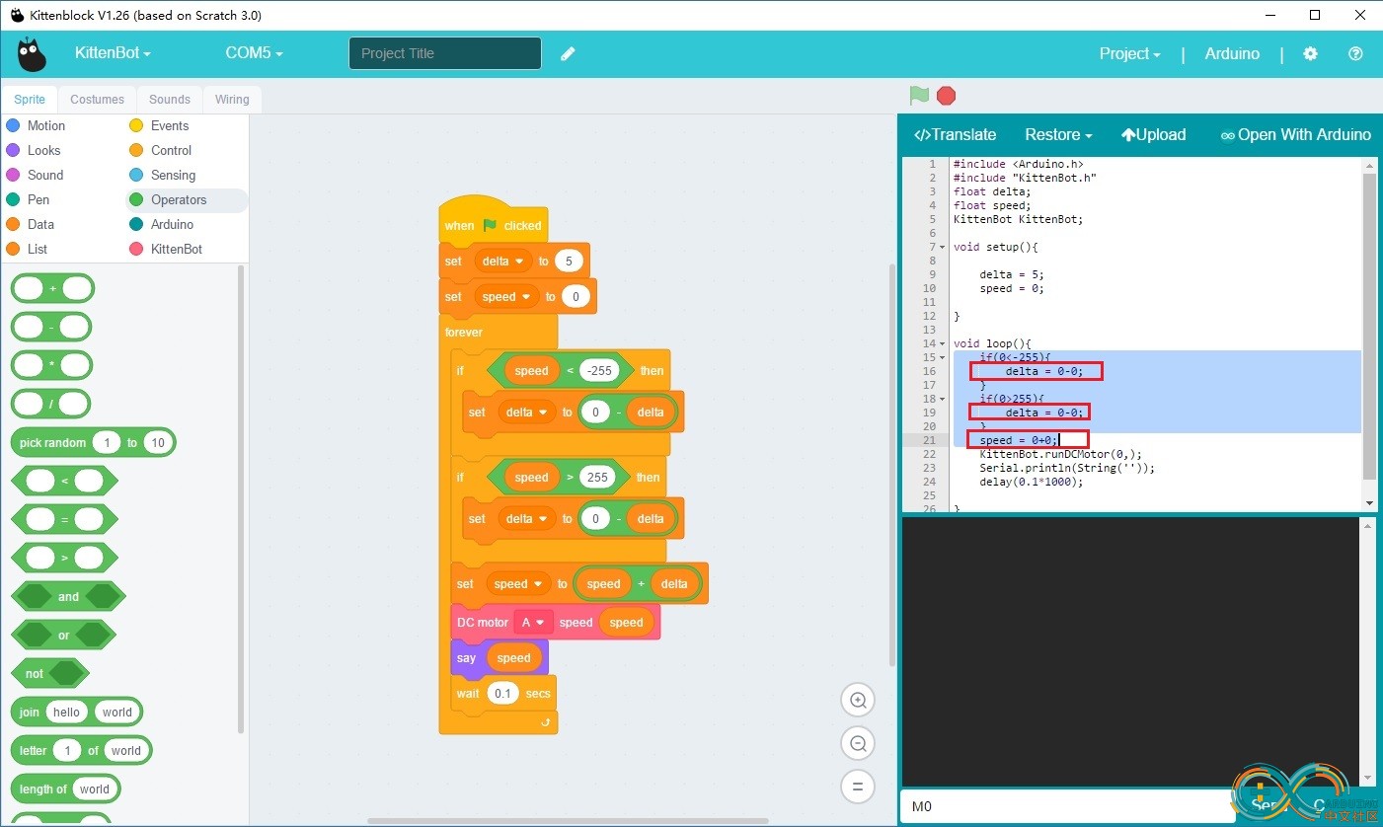This screenshot has height=827, width=1383.
Task: Open the Project dropdown menu
Action: point(1130,53)
